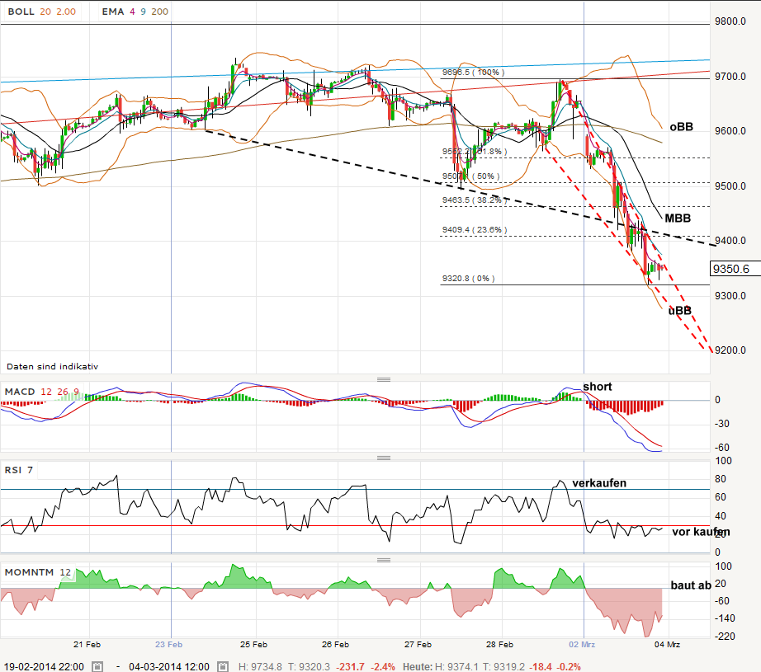The width and height of the screenshot is (761, 672).
Task: Select the 'short' annotation on MACD panel
Action: tap(598, 387)
